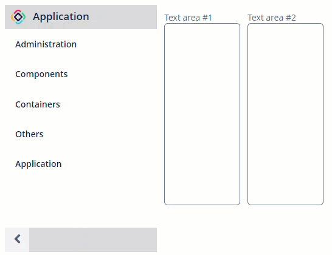Focus the Text area #1 input box

(202, 114)
